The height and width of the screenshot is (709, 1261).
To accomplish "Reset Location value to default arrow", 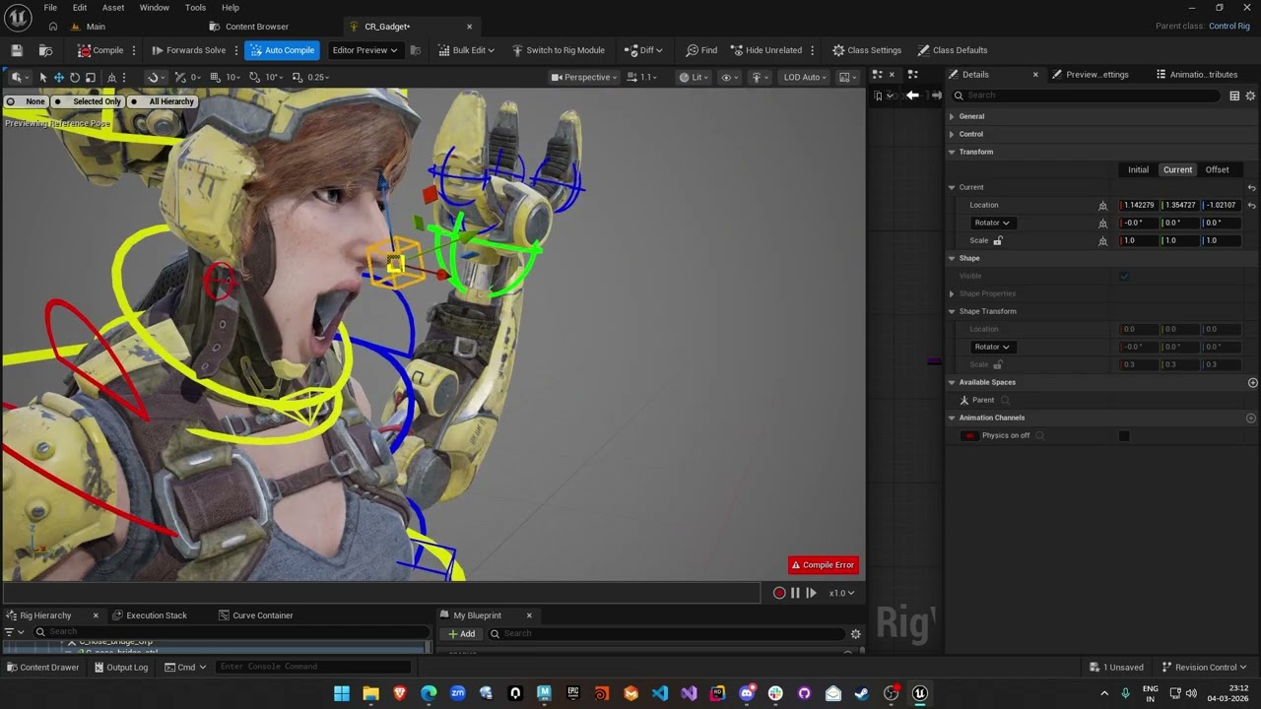I will 1251,205.
